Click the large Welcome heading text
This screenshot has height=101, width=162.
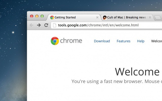click(x=138, y=72)
